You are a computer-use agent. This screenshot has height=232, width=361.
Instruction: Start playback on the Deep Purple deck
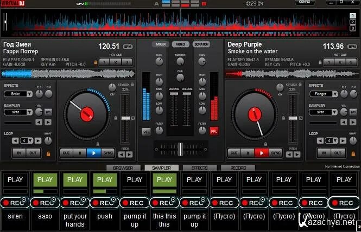click(261, 153)
